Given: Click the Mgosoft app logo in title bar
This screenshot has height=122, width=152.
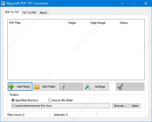Looking at the screenshot, I should click(3, 3).
